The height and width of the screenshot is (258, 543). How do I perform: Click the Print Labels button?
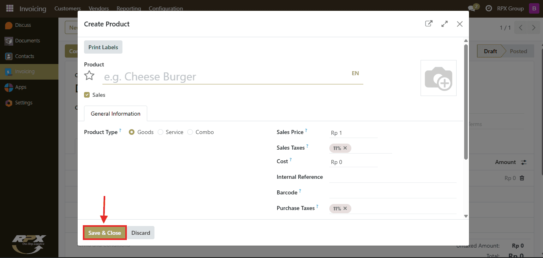tap(103, 47)
